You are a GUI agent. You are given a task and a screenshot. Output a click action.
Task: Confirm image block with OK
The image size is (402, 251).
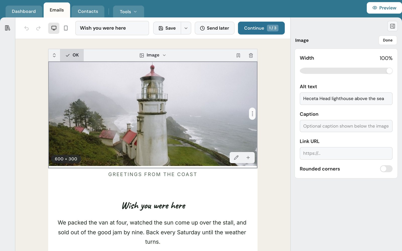click(x=72, y=55)
